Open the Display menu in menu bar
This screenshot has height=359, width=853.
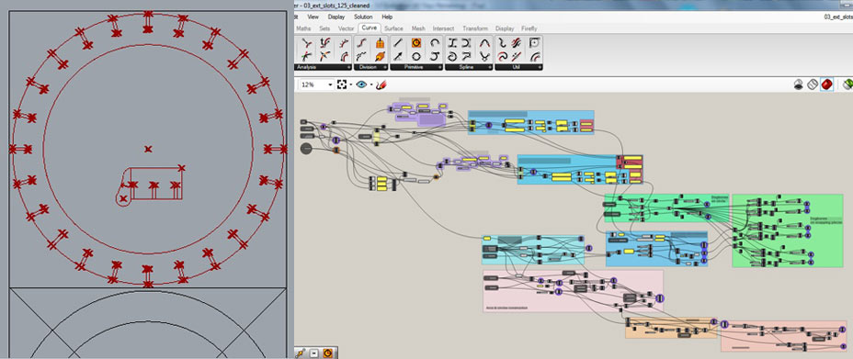pos(336,17)
